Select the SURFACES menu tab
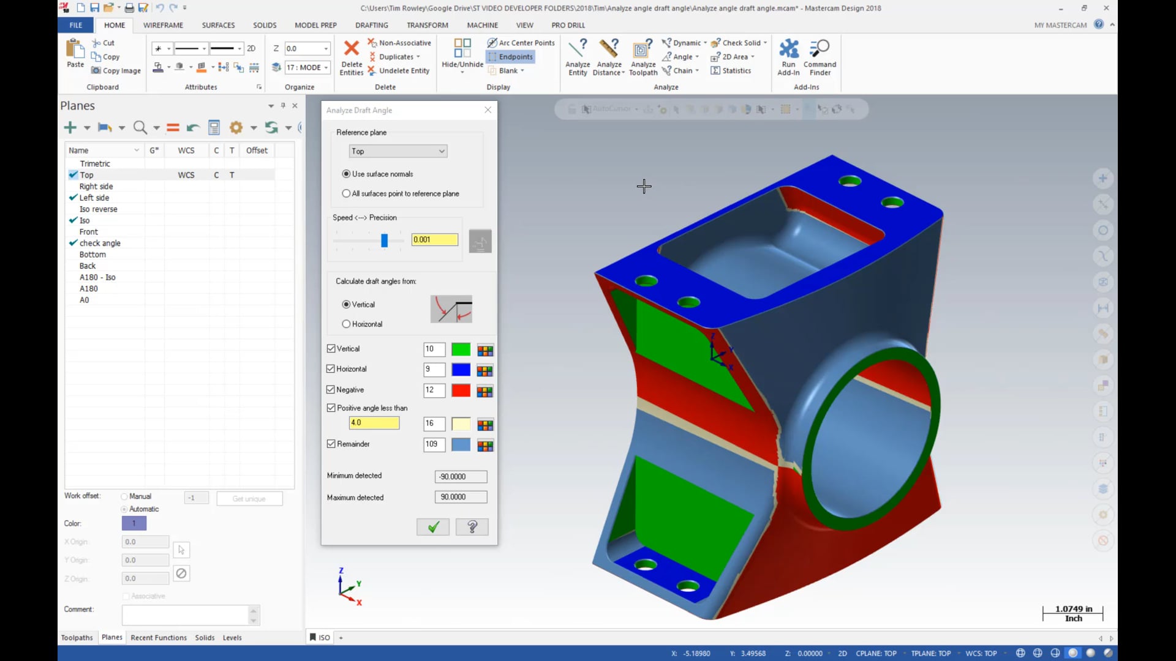This screenshot has width=1176, height=661. 217,25
